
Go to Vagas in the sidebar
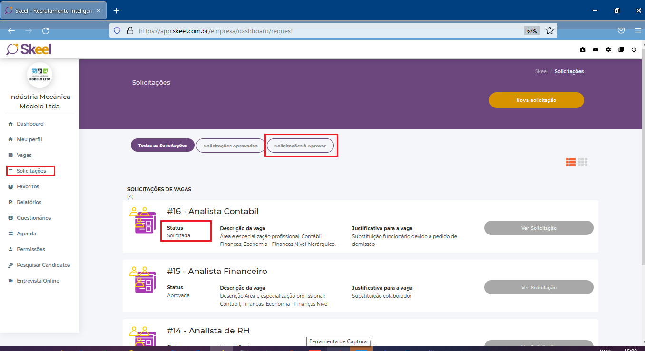pyautogui.click(x=24, y=155)
